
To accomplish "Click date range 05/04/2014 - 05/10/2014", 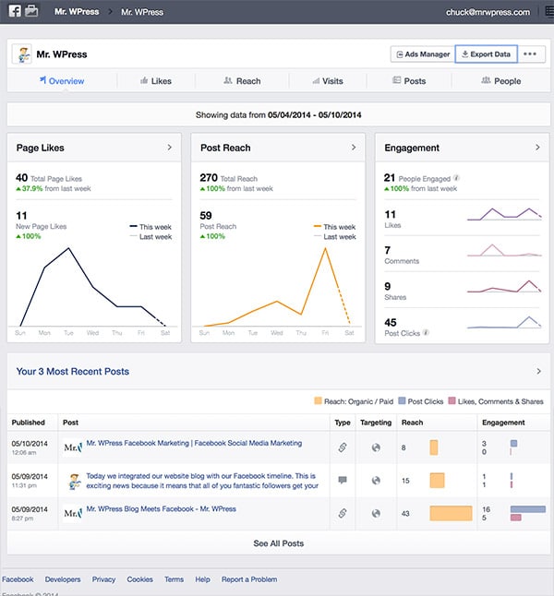I will tap(315, 114).
